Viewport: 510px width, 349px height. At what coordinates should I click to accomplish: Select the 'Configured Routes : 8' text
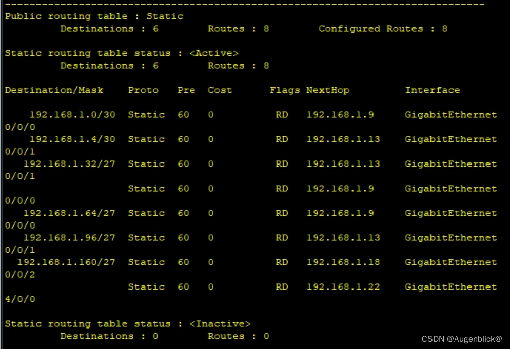[x=383, y=29]
